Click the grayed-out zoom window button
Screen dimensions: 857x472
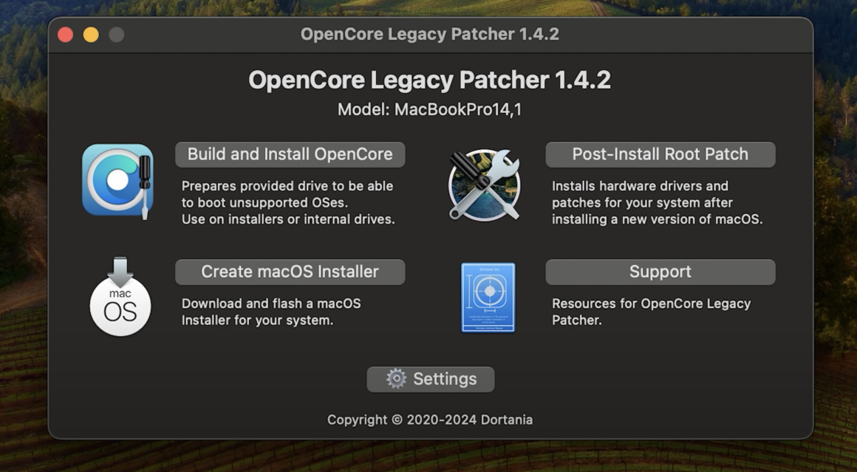point(117,35)
